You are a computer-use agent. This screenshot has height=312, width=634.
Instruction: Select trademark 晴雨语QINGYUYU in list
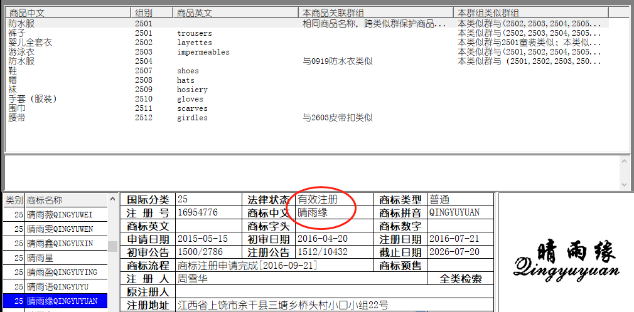coord(55,286)
